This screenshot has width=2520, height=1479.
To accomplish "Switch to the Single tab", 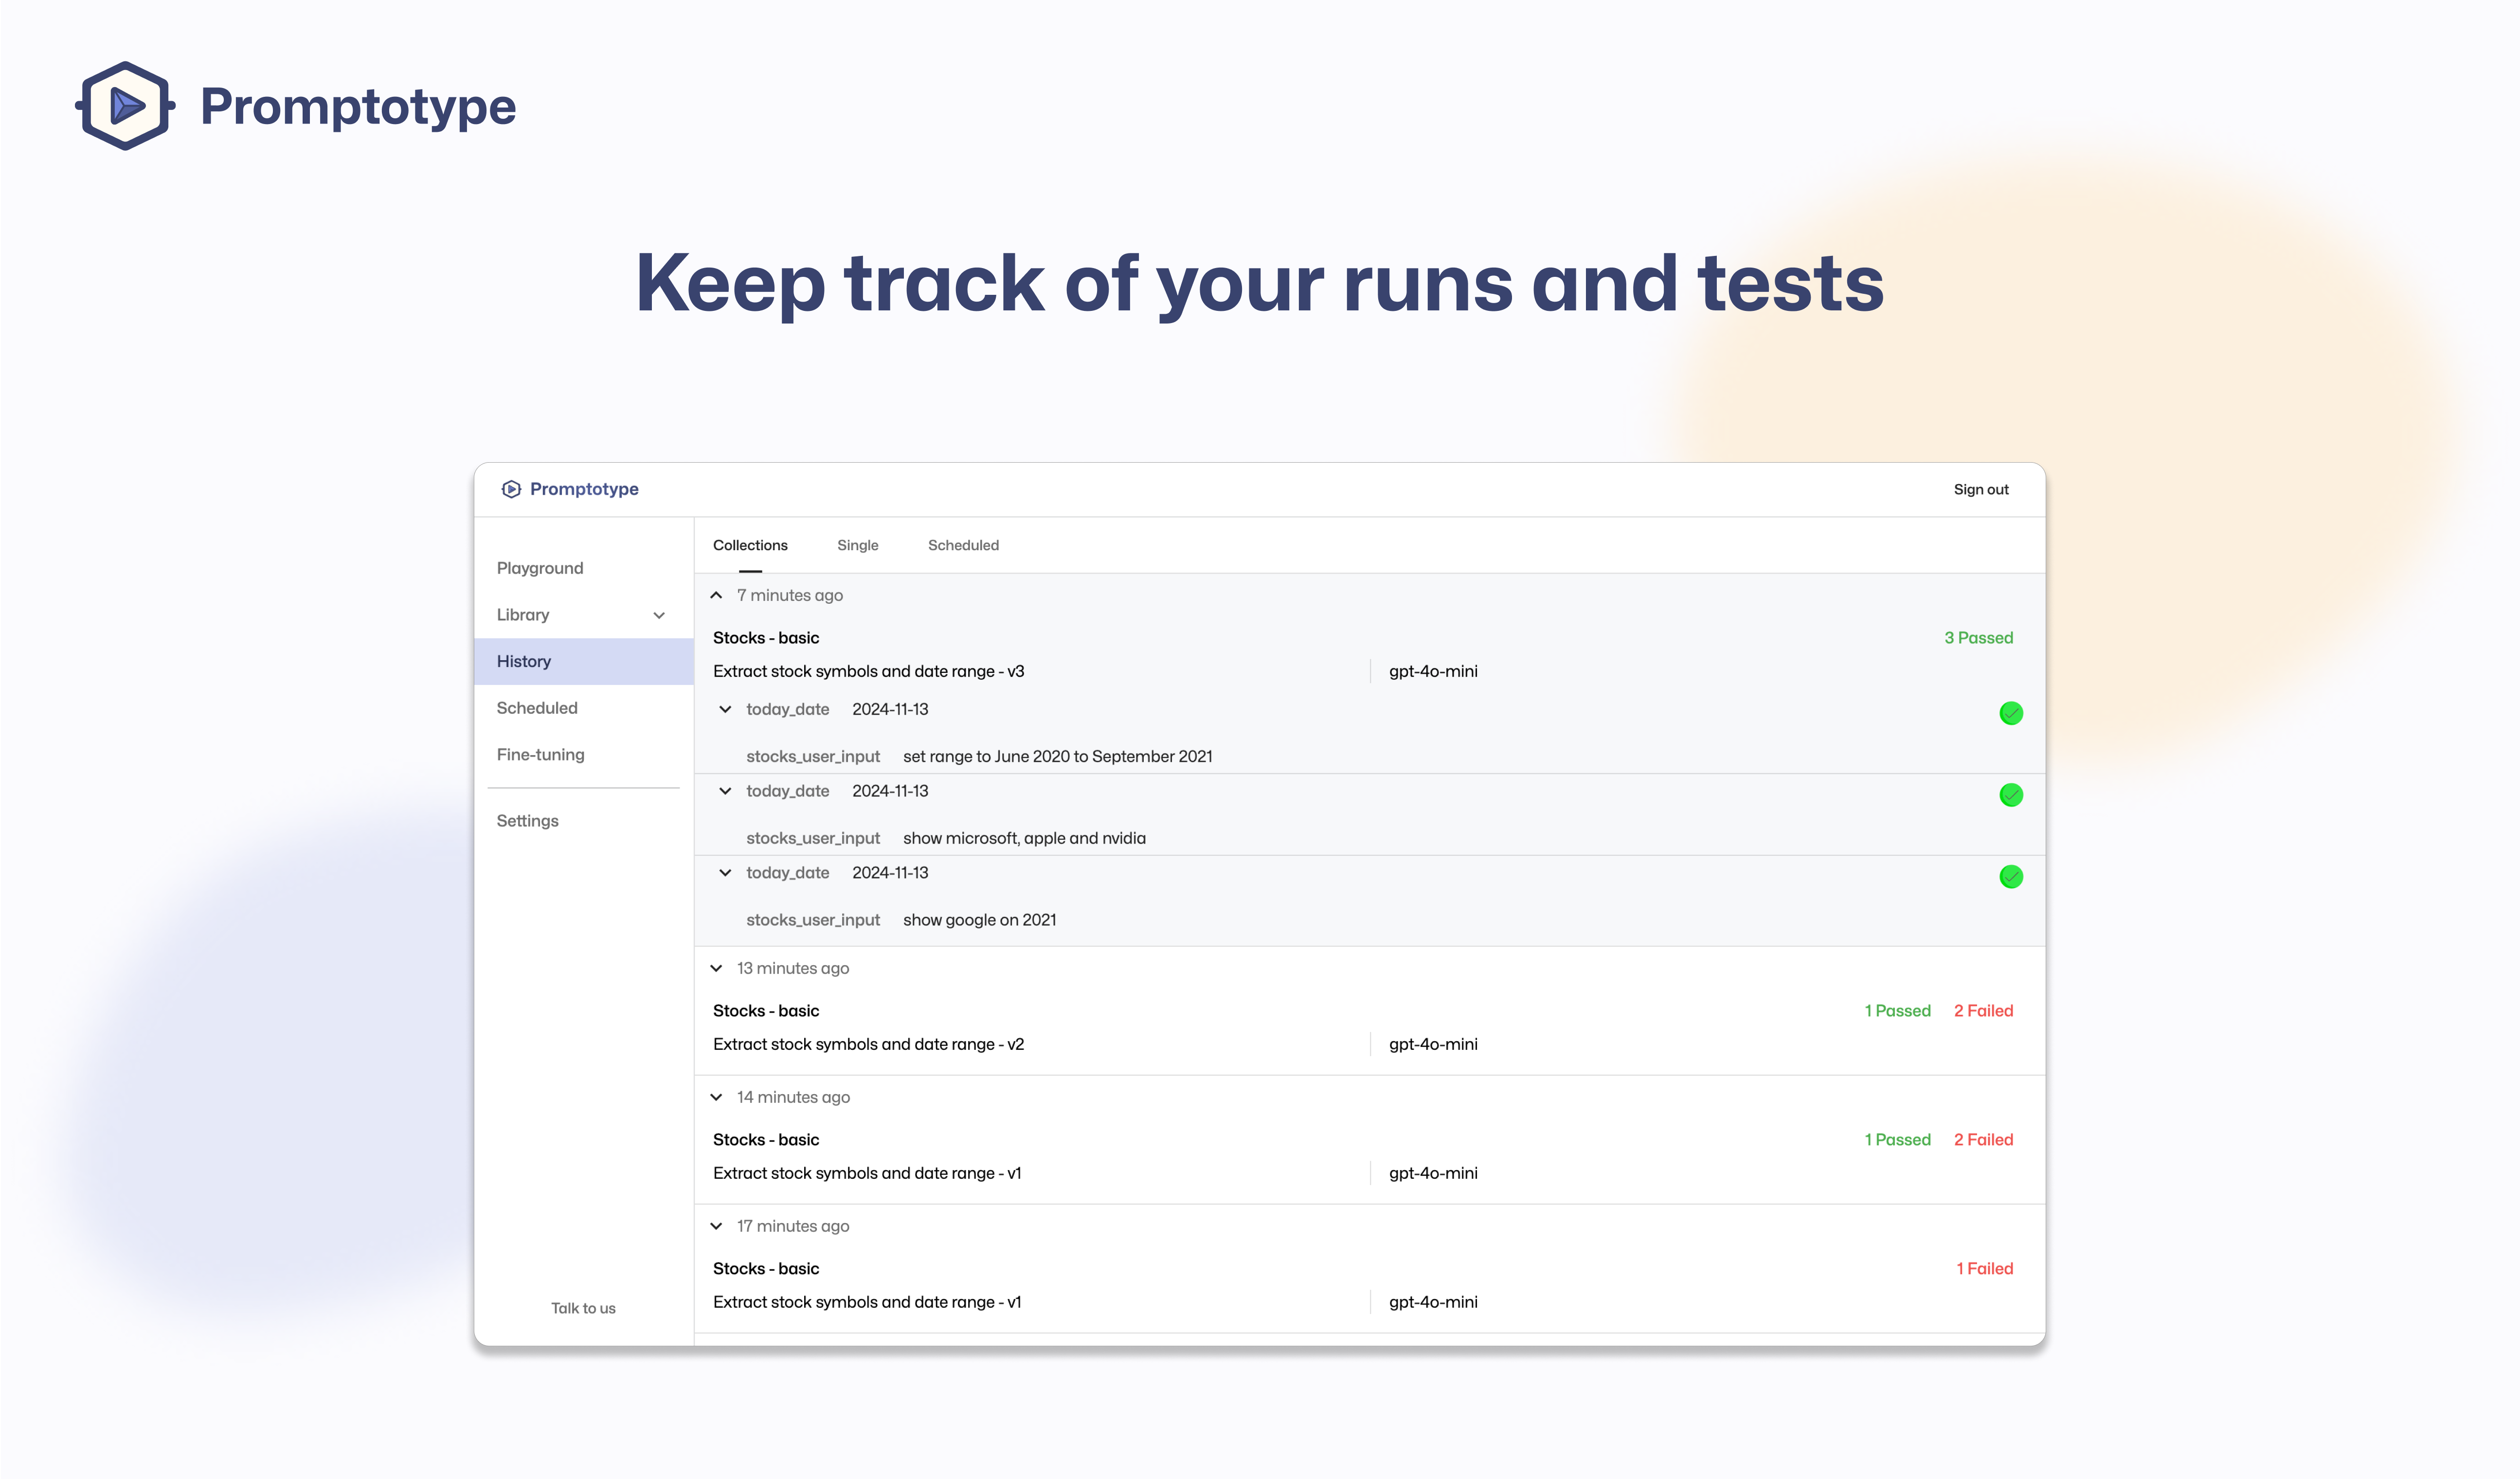I will (x=857, y=545).
